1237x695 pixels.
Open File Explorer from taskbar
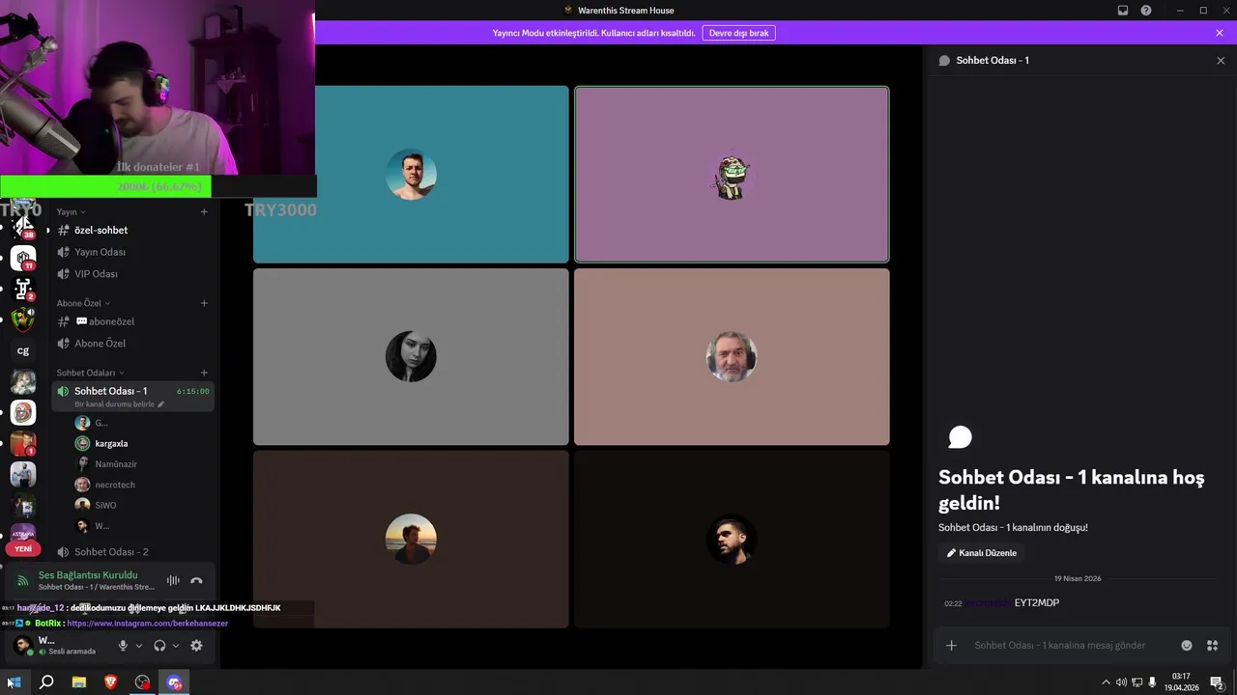(79, 682)
